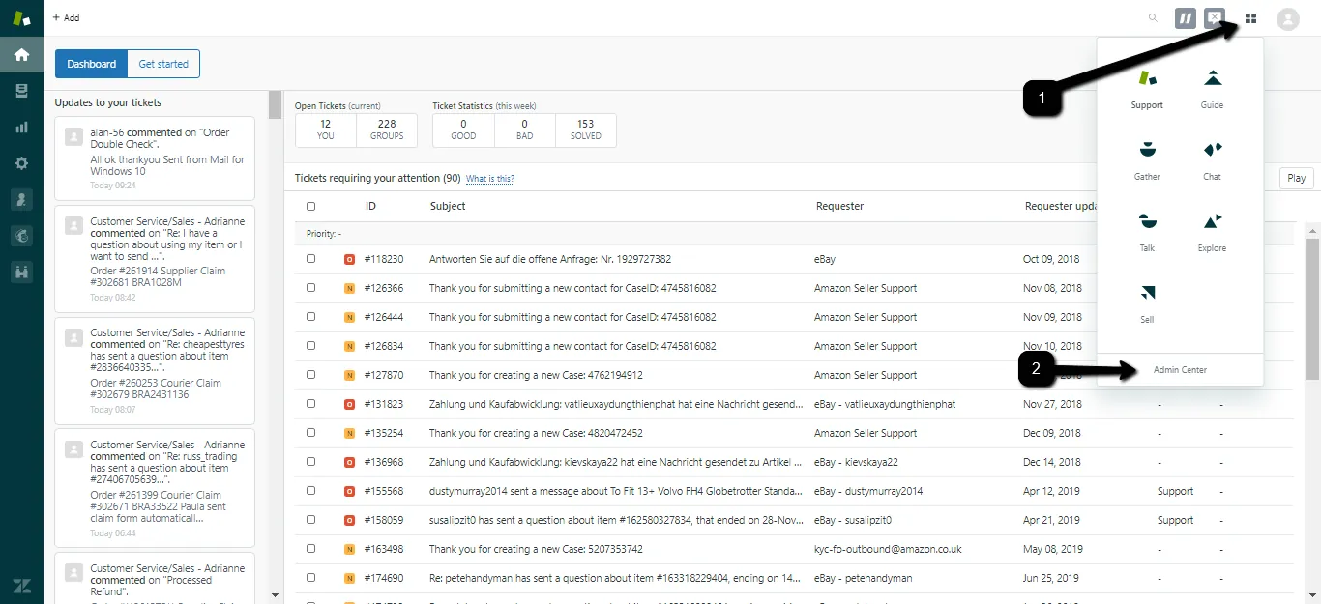Click the SOLVED ticket statistics box
Viewport: 1321px width, 604px height.
(586, 129)
